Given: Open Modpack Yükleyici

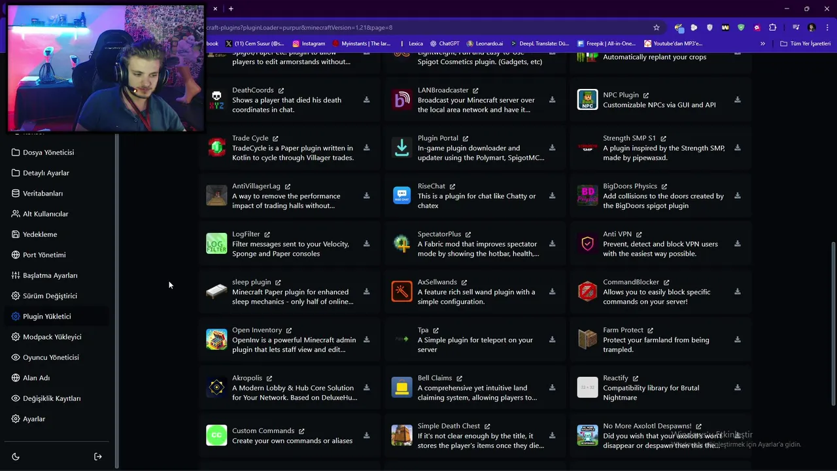Looking at the screenshot, I should [57, 337].
